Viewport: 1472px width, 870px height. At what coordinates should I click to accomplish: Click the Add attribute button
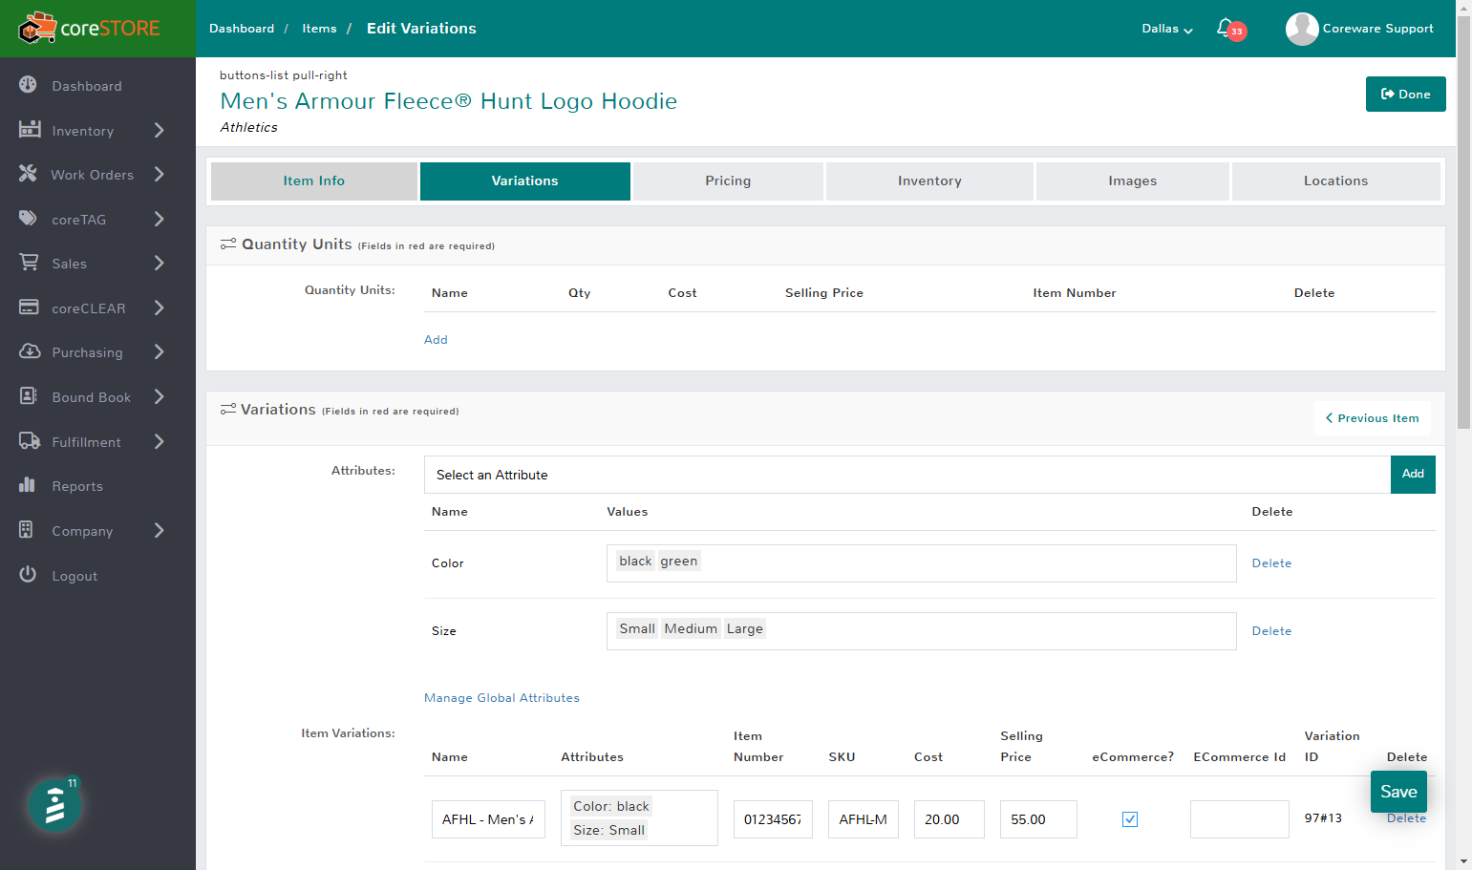[1413, 475]
